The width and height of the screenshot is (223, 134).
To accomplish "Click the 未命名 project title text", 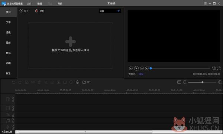I will 111,3.
